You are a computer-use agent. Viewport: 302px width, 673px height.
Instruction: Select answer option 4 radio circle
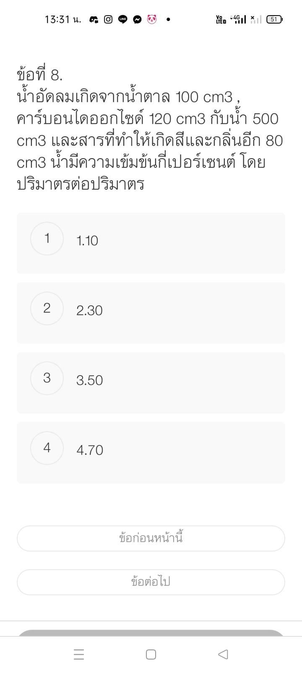(47, 448)
